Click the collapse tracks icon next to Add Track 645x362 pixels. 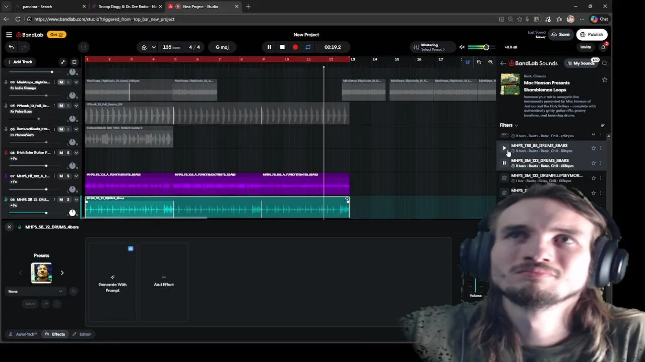tap(74, 62)
